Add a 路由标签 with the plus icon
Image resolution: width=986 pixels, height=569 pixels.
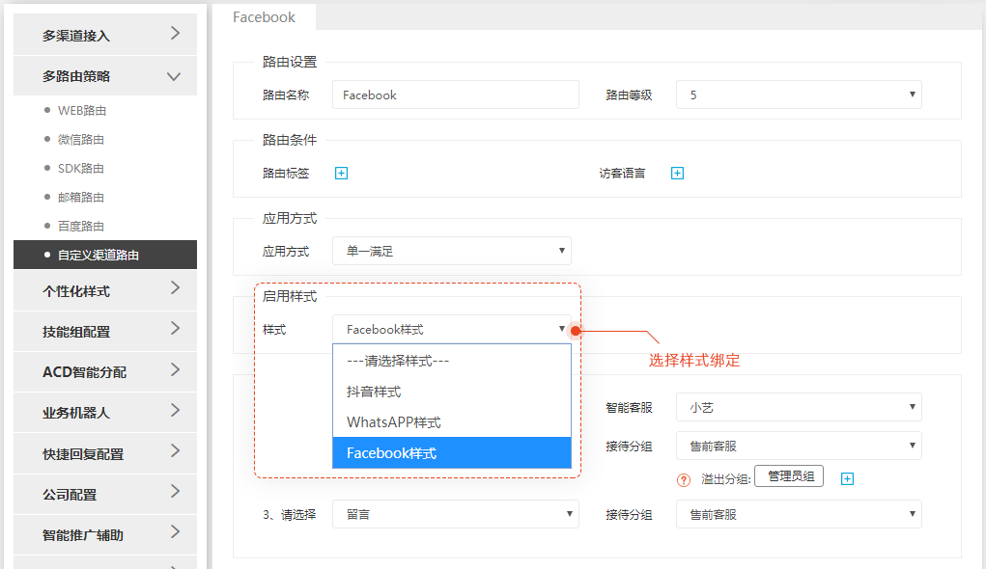[x=342, y=174]
